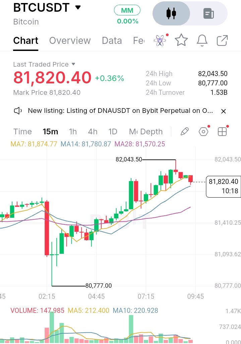
Task: Click the last traded price 81,820.40
Action: [x=52, y=78]
